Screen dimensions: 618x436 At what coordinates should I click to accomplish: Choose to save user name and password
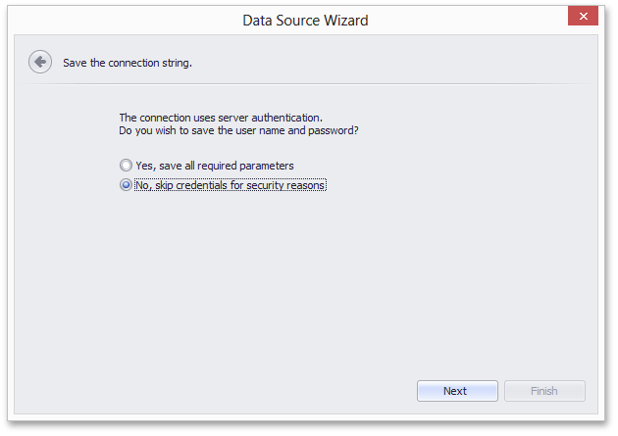(126, 166)
